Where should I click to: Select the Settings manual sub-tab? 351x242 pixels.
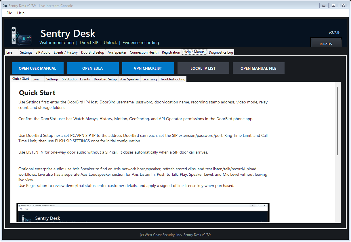[52, 79]
